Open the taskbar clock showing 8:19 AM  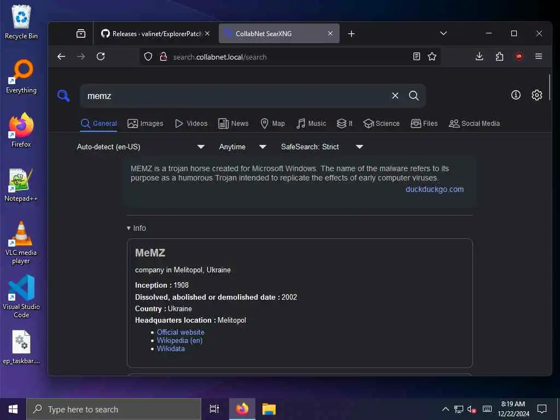[513, 409]
